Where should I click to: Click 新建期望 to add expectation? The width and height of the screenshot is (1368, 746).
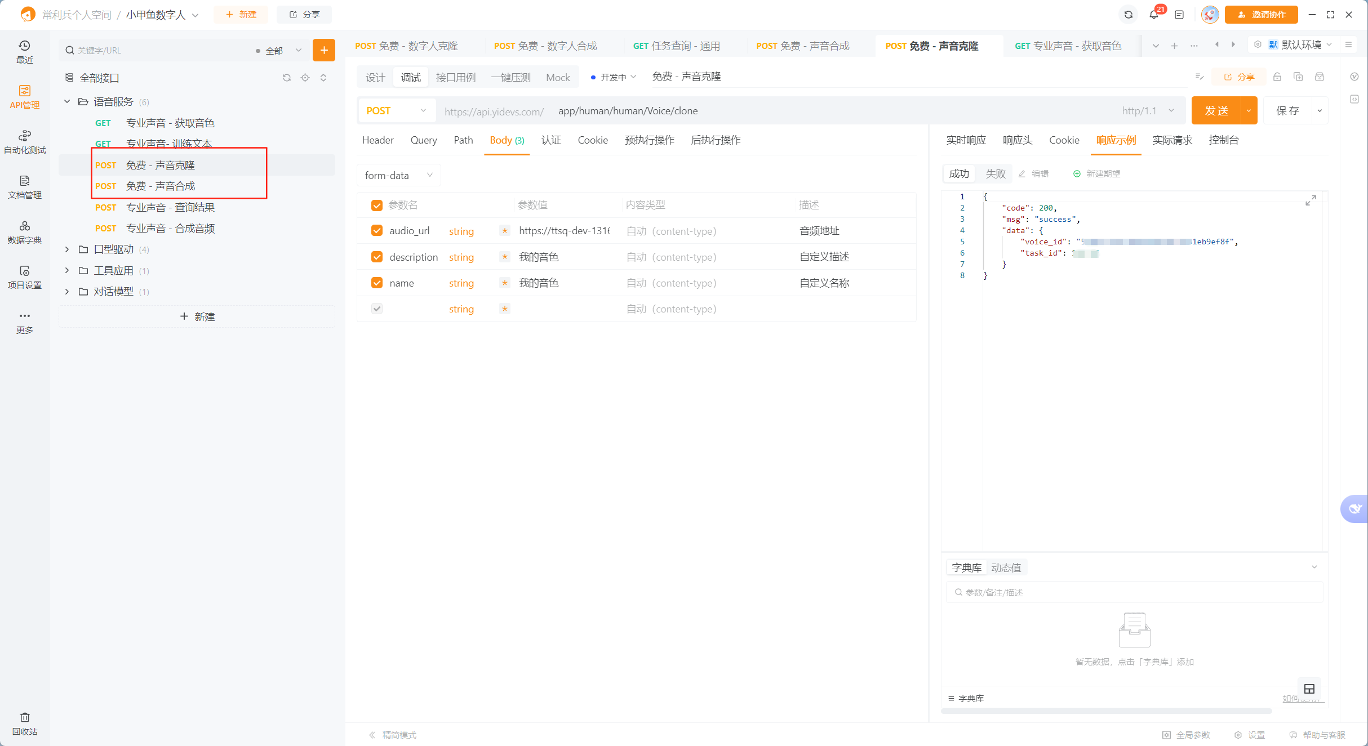click(x=1096, y=173)
